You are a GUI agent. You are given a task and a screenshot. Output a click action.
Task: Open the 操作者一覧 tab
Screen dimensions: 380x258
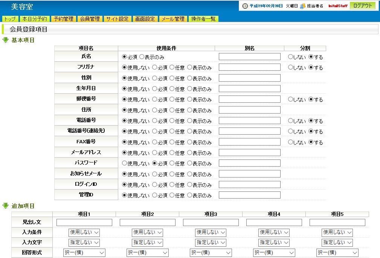203,19
